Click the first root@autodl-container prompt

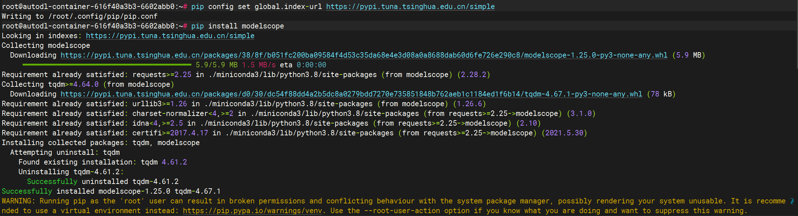pos(94,6)
